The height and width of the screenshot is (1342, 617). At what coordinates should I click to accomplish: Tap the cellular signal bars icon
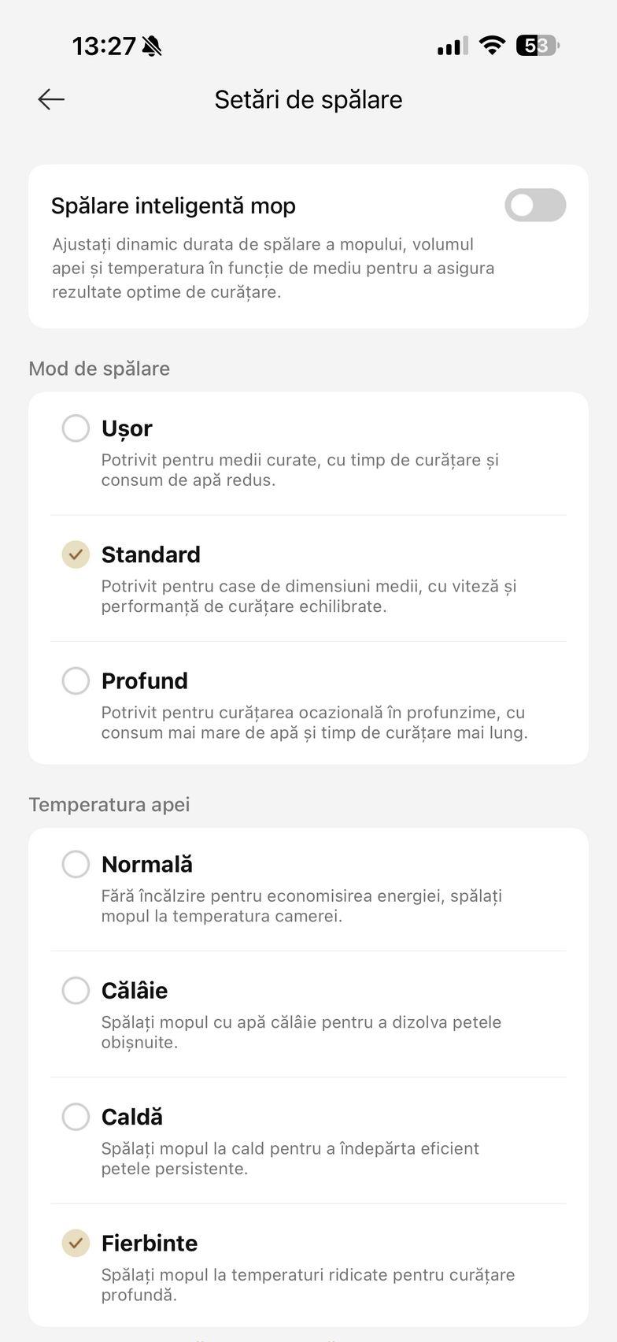click(x=452, y=46)
